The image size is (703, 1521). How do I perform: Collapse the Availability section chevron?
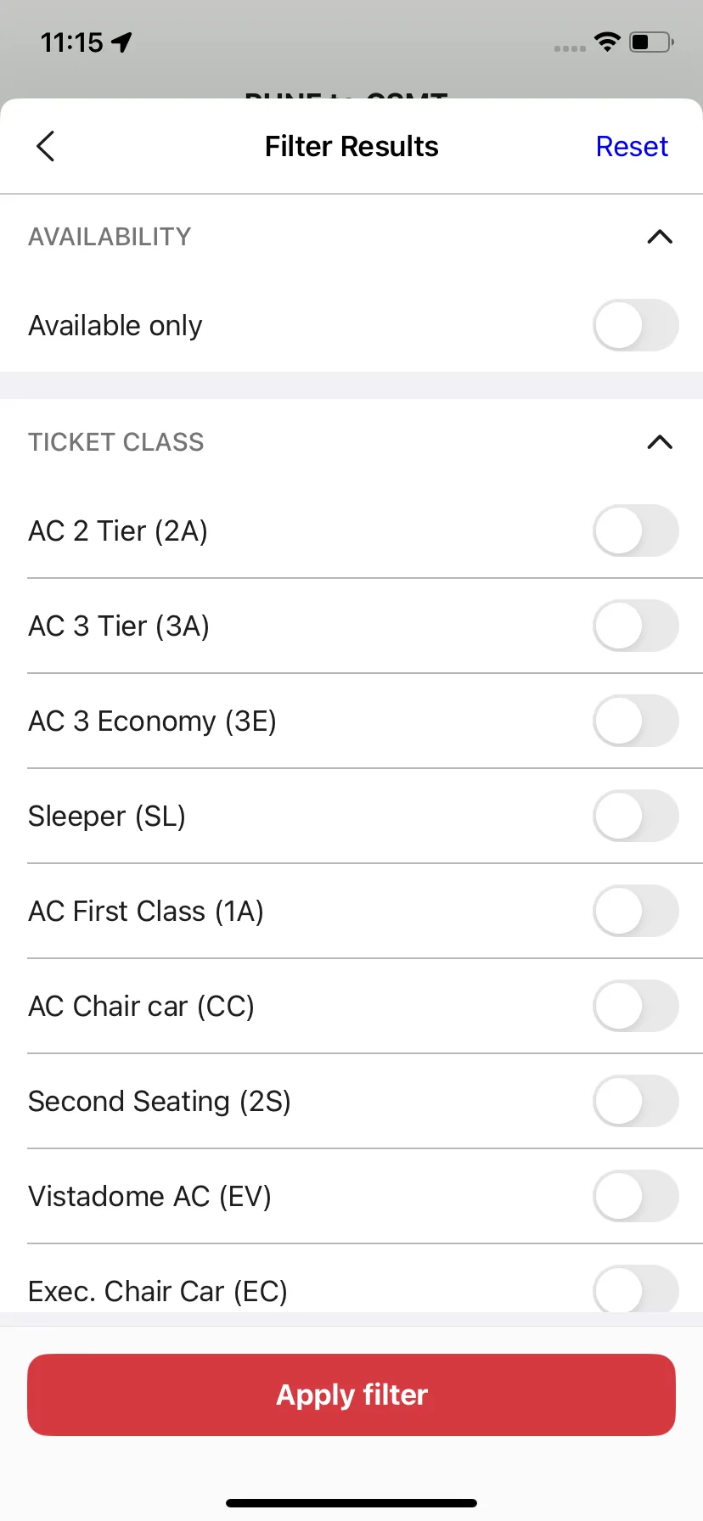pos(660,237)
